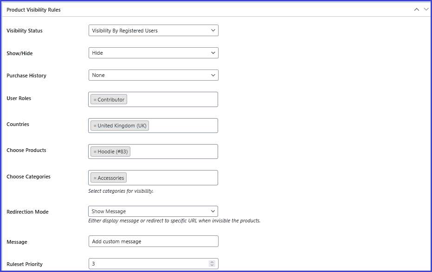Focus the Ruleset Priority number field
The image size is (432, 272).
(149, 264)
